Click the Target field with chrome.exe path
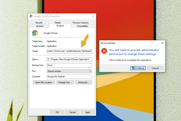Viewport: 181px width, 121px height. 69,51
